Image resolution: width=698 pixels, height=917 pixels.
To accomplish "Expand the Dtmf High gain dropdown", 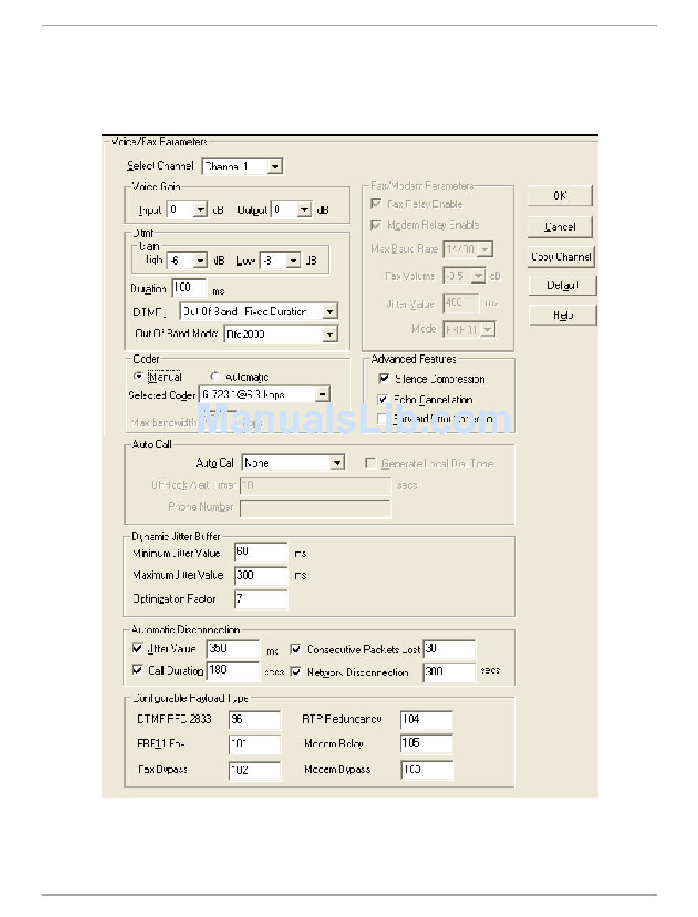I will (x=187, y=260).
